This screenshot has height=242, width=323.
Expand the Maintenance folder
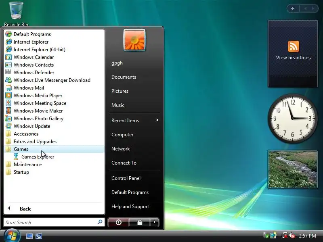(54, 165)
